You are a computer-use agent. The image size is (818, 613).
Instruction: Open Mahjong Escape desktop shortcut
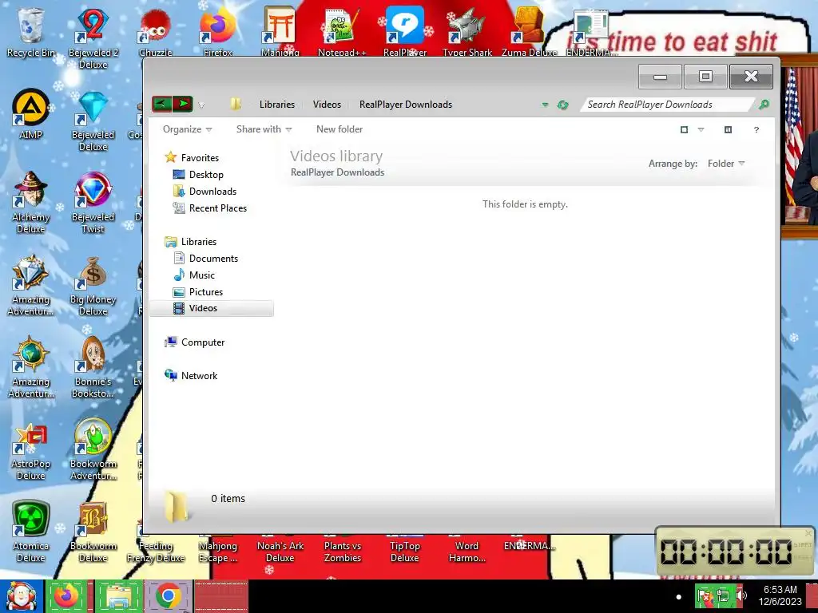pyautogui.click(x=217, y=551)
